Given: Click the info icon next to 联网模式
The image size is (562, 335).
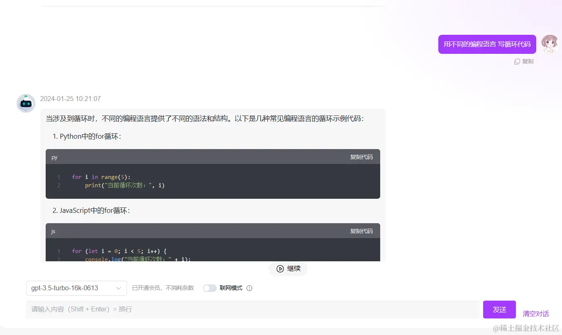Looking at the screenshot, I should click(249, 288).
